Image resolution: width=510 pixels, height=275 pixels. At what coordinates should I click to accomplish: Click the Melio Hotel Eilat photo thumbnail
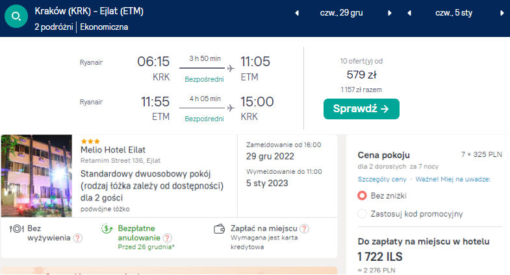(x=36, y=176)
